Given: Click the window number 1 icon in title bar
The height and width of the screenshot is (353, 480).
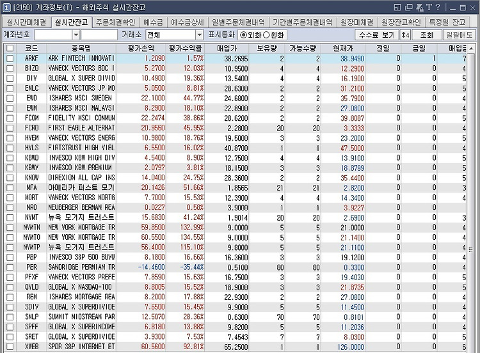Looking at the screenshot, I should point(6,7).
